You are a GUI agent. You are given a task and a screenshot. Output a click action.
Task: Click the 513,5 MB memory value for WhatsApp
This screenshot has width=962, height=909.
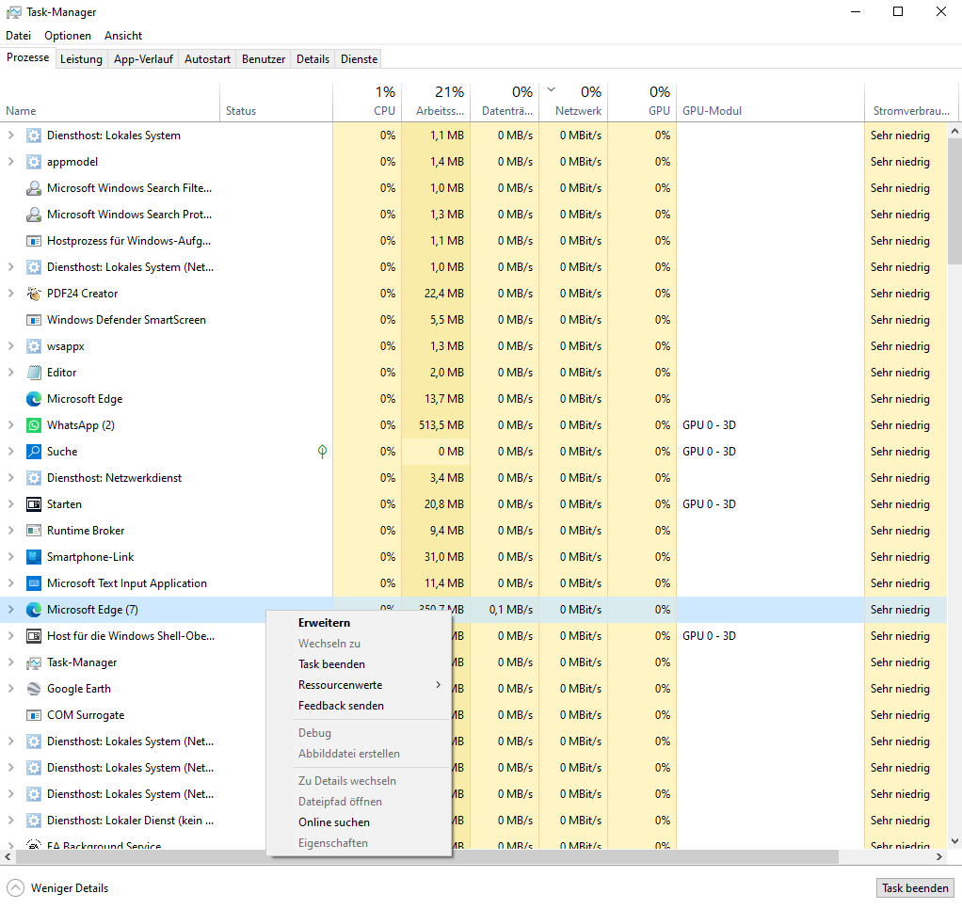point(441,425)
